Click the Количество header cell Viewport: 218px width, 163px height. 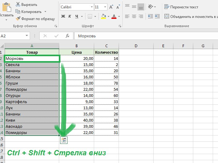click(106, 52)
